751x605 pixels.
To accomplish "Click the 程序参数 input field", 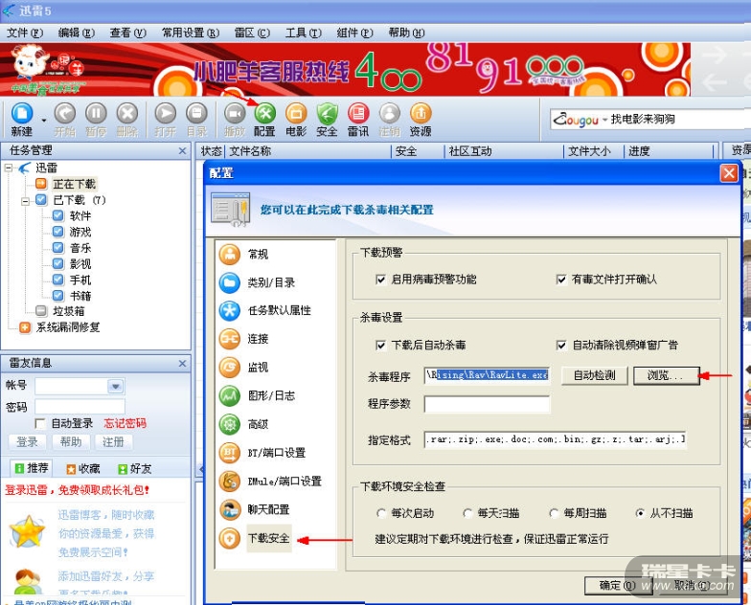I will 487,404.
